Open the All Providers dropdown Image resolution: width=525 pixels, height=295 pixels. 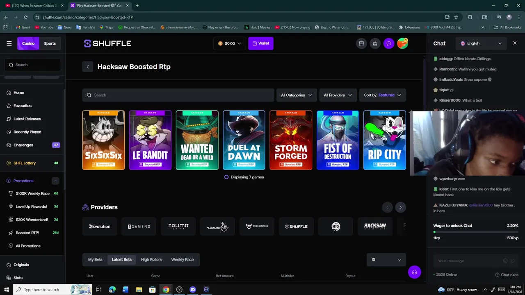coord(338,95)
